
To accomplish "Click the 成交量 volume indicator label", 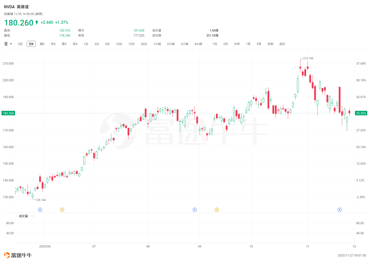I will tap(23, 216).
